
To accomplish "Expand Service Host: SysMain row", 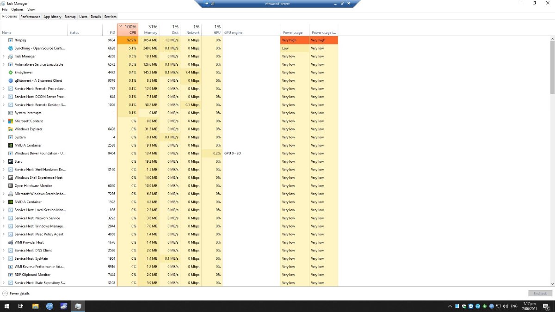I will tap(4, 258).
